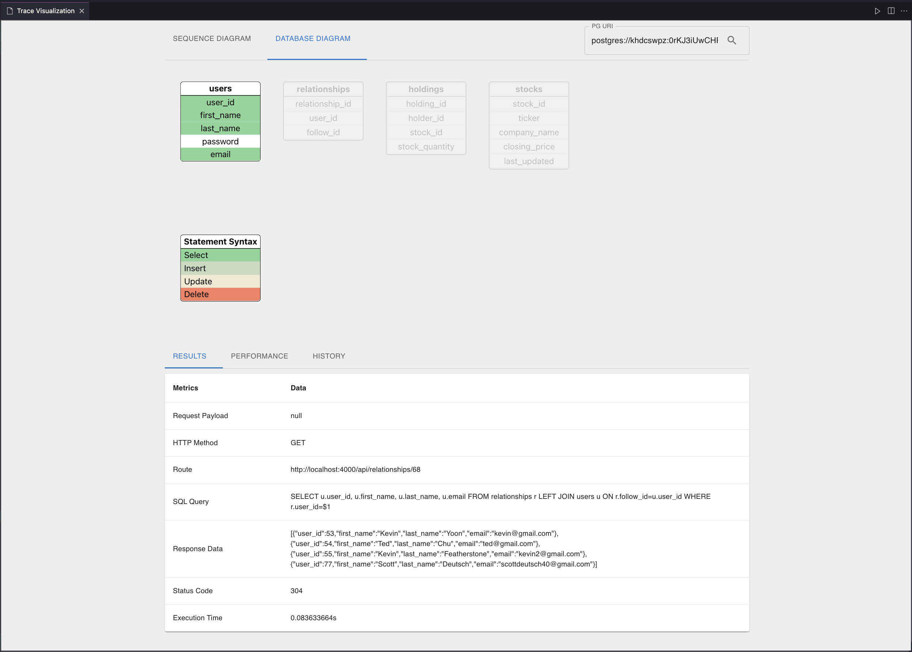This screenshot has height=652, width=912.
Task: Click the run play icon in editor toolbar
Action: [x=877, y=11]
